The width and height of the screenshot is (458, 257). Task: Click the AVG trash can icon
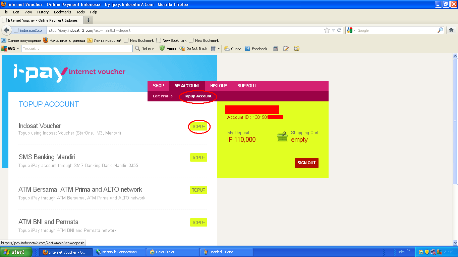tap(213, 49)
